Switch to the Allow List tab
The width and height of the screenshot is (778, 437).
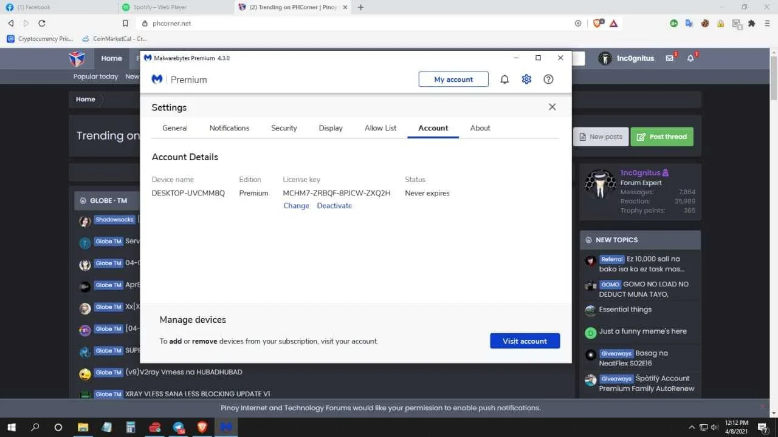380,128
